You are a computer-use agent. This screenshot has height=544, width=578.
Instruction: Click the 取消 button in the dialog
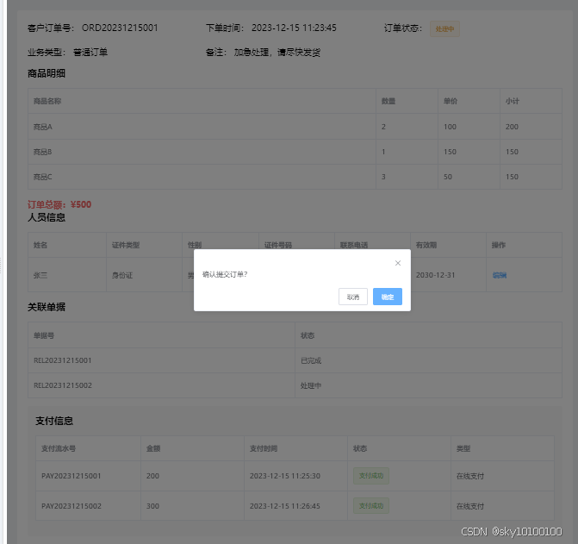point(353,297)
